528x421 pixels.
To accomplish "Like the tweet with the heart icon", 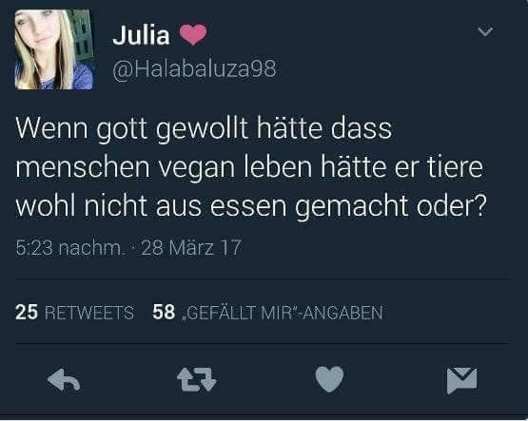I will [329, 379].
